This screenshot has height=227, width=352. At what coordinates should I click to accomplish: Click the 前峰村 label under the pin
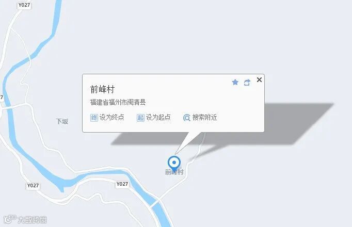(x=174, y=172)
